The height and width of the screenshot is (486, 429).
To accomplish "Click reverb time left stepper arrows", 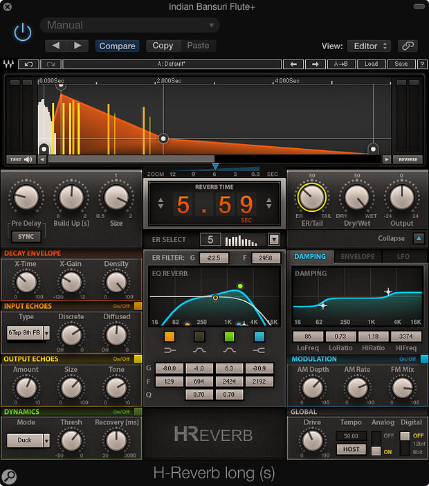I will tap(161, 204).
